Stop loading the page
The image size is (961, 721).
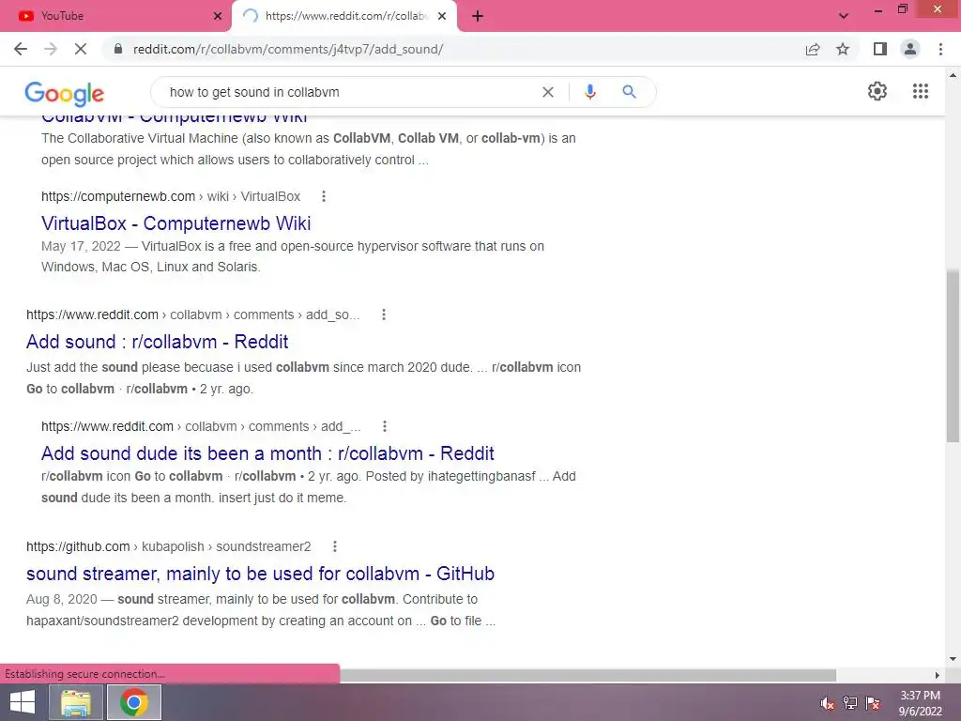(x=81, y=49)
